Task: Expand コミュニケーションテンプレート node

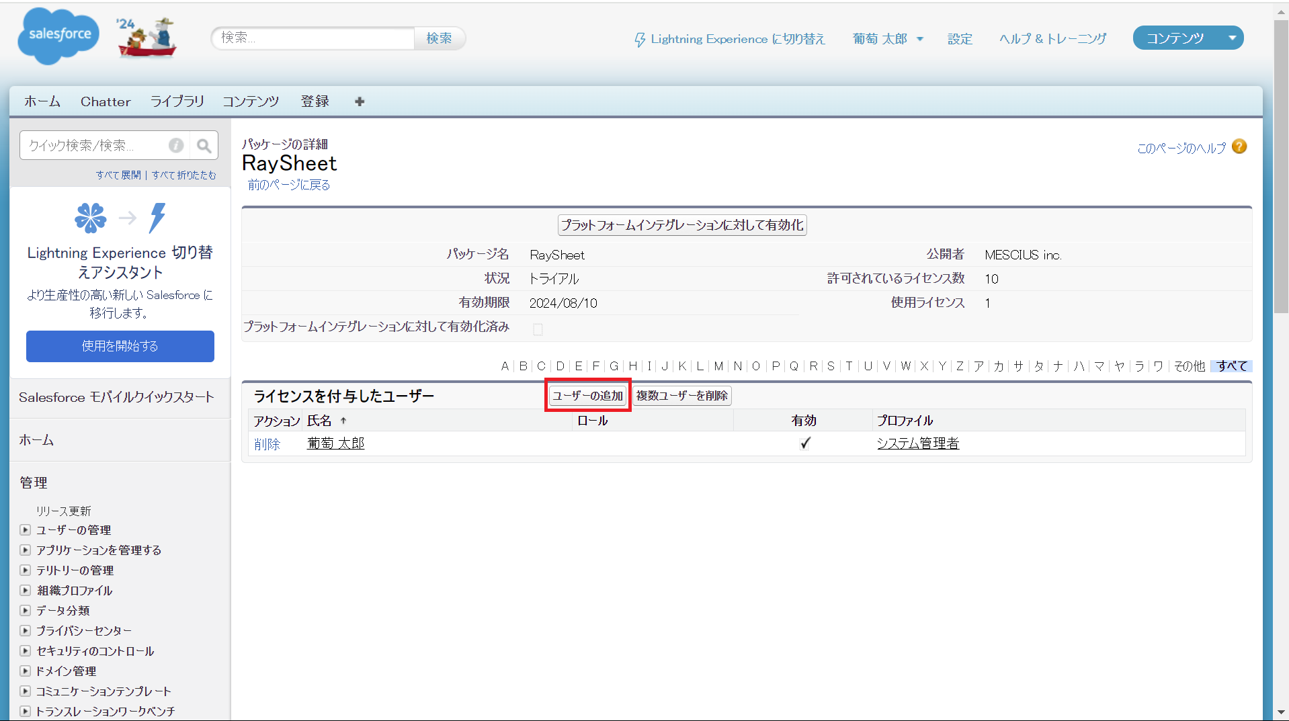Action: pyautogui.click(x=26, y=691)
